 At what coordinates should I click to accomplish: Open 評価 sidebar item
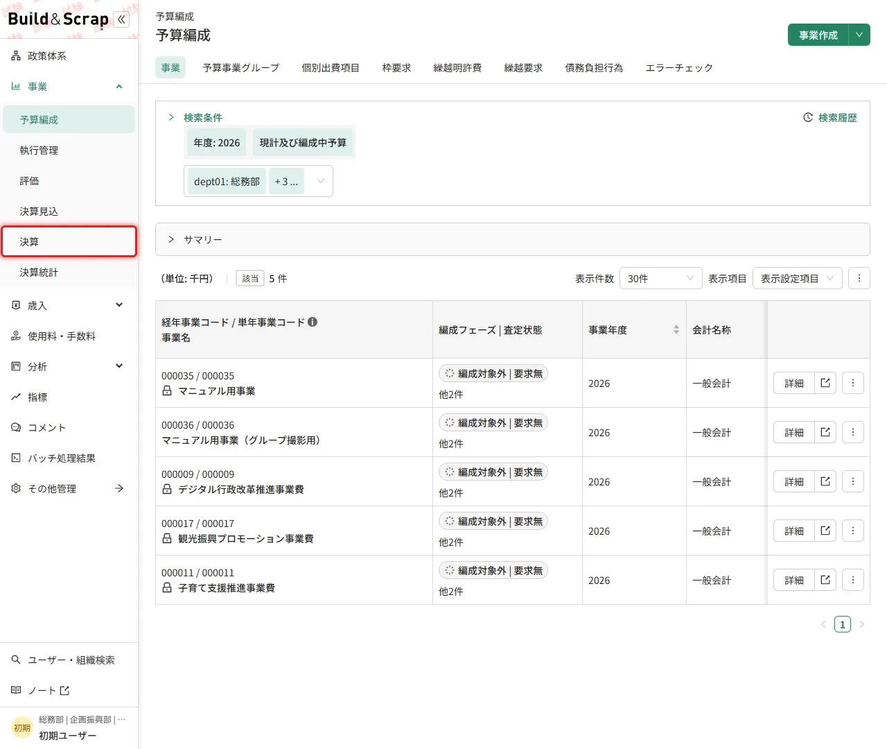[69, 180]
